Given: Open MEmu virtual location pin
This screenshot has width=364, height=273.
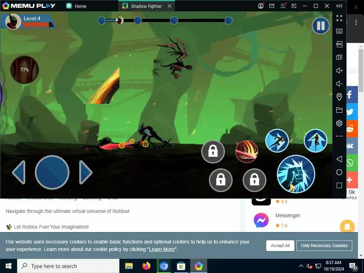Looking at the screenshot, I should (339, 97).
